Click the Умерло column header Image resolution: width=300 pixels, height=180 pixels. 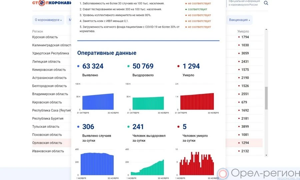(243, 31)
